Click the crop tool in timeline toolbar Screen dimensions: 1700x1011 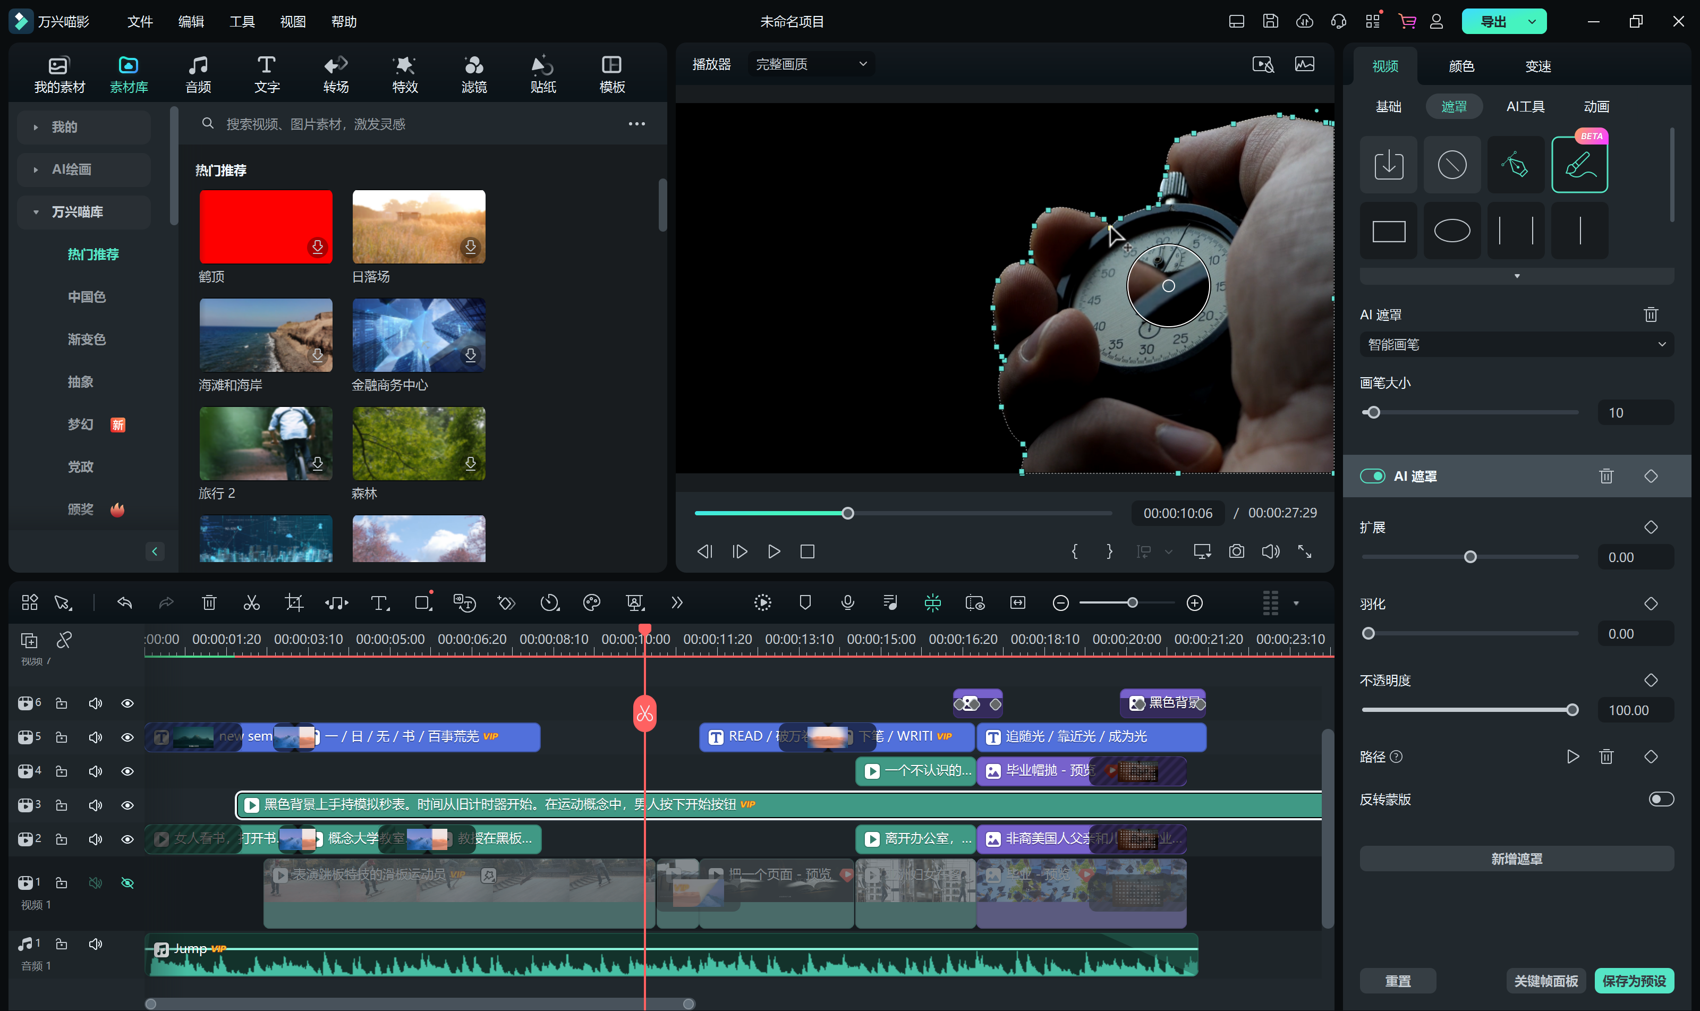pos(294,603)
